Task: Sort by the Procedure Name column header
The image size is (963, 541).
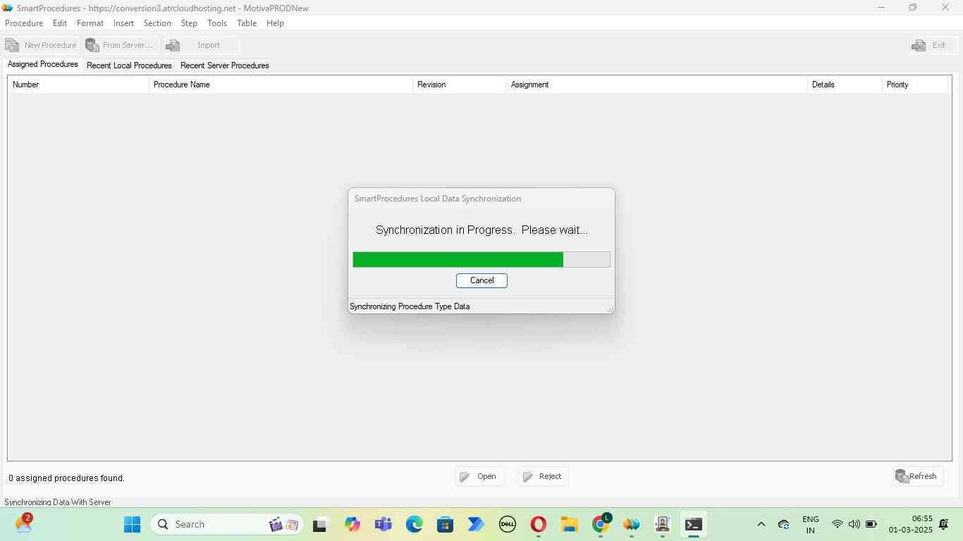Action: pos(281,85)
